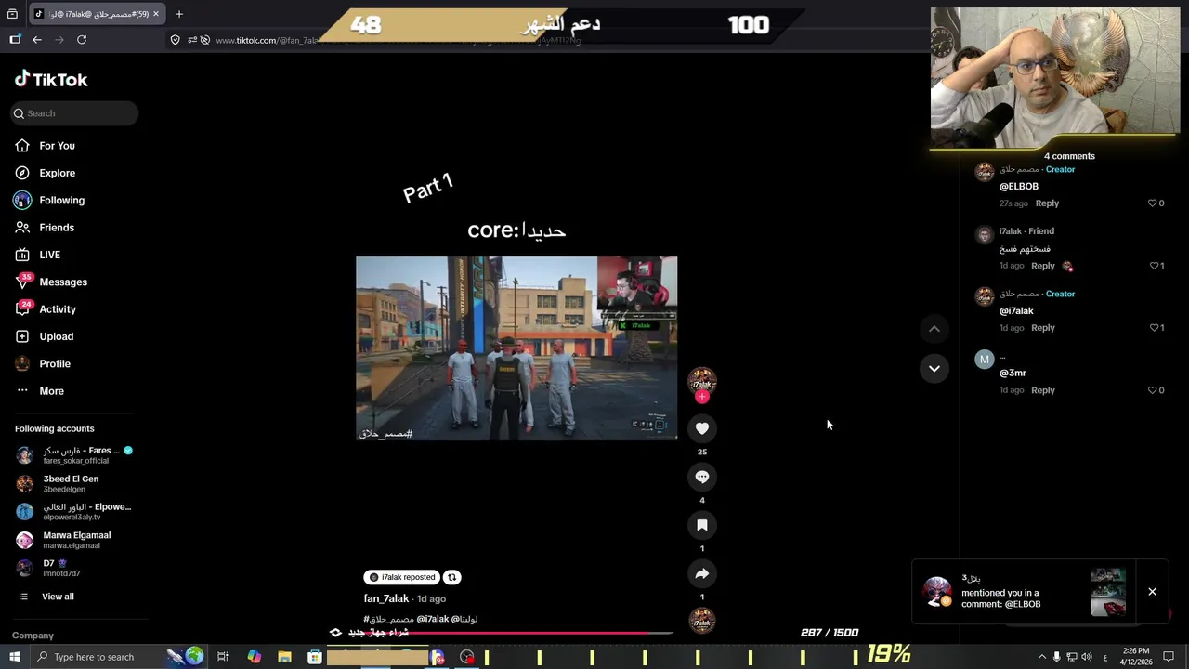Go to previous video with up chevron
The height and width of the screenshot is (669, 1189).
point(934,329)
